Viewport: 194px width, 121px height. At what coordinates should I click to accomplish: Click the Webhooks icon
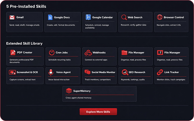coord(88,53)
